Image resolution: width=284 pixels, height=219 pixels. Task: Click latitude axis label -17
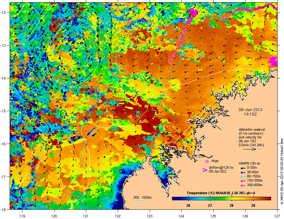click(4, 177)
